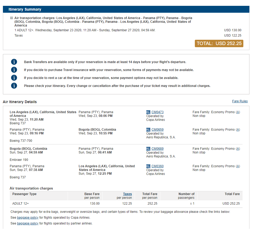Image resolution: width=255 pixels, height=229 pixels.
Task: Click the 08:06 PM arrival time in Panama
Action: coord(105,116)
